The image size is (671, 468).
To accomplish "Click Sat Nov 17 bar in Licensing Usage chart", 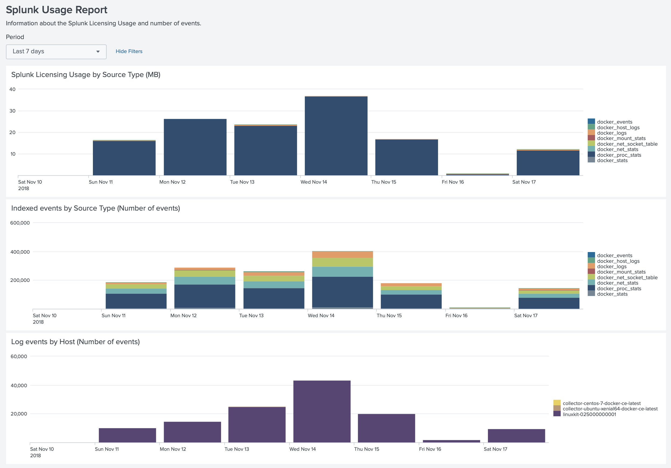I will click(x=548, y=163).
